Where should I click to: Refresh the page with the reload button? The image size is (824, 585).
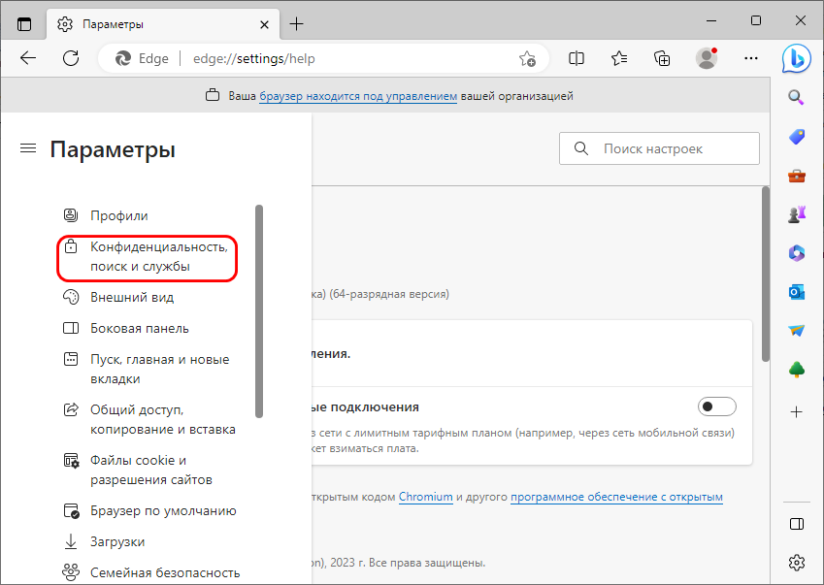(x=71, y=58)
